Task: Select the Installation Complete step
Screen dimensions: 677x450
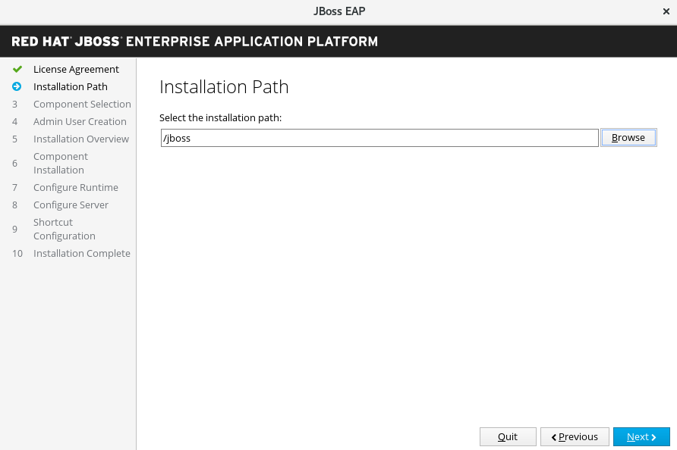Action: click(82, 254)
